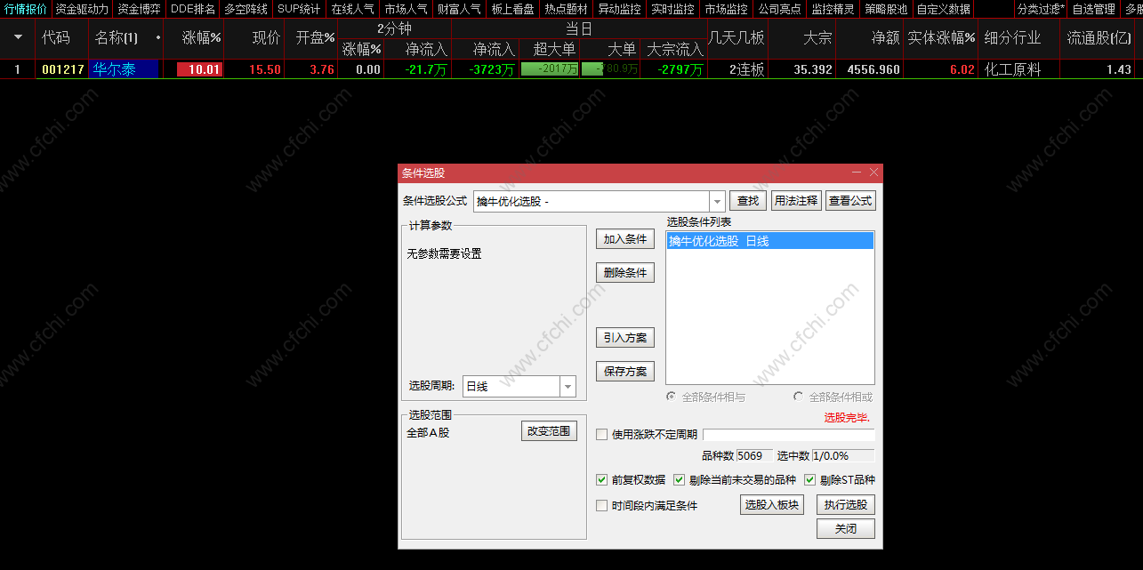Viewport: 1143px width, 570px height.
Task: Toggle 剔除当前未交易的品种 checkbox
Action: click(680, 480)
